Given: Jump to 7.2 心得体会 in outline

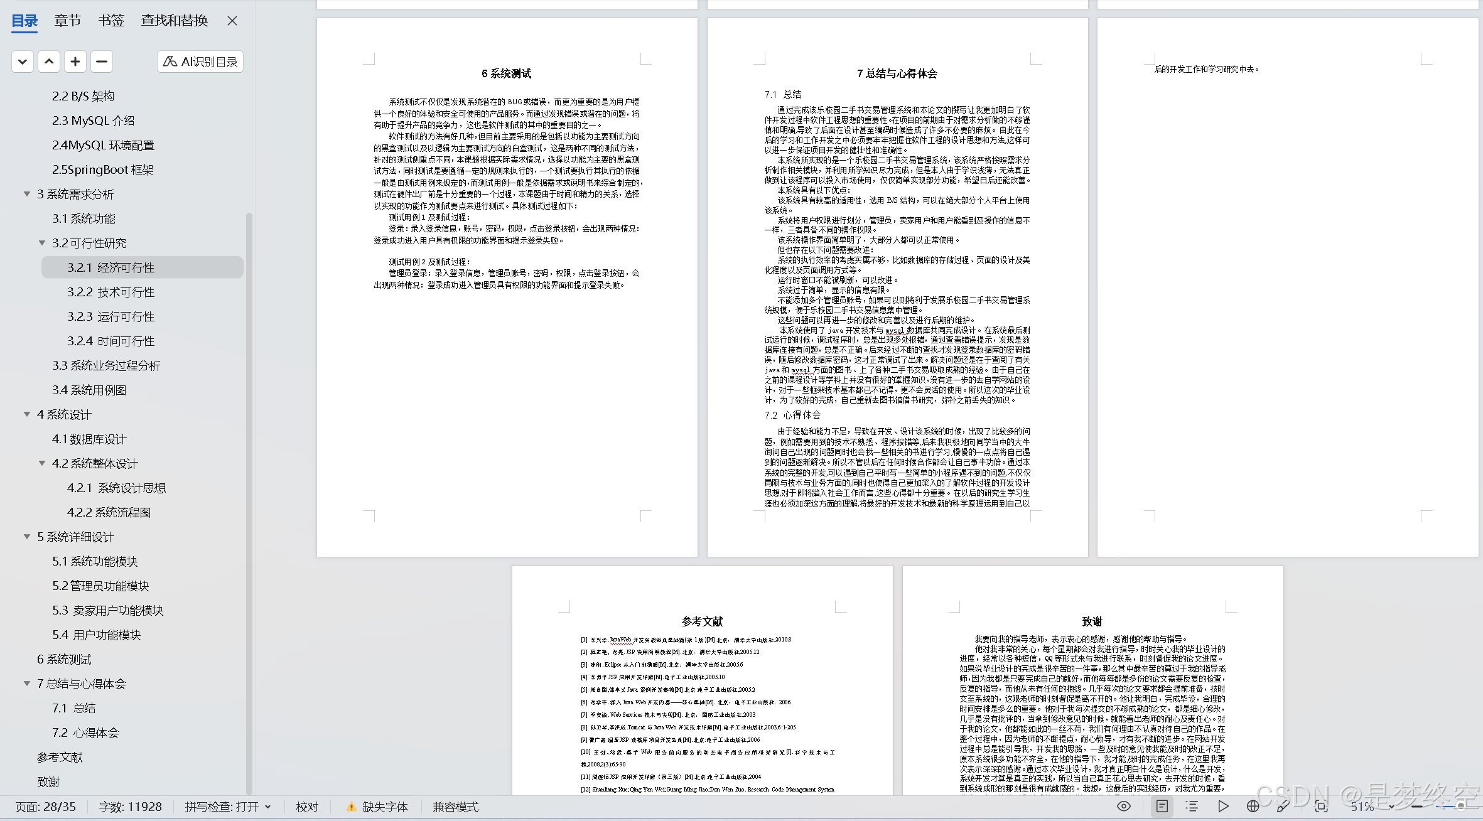Looking at the screenshot, I should (85, 732).
